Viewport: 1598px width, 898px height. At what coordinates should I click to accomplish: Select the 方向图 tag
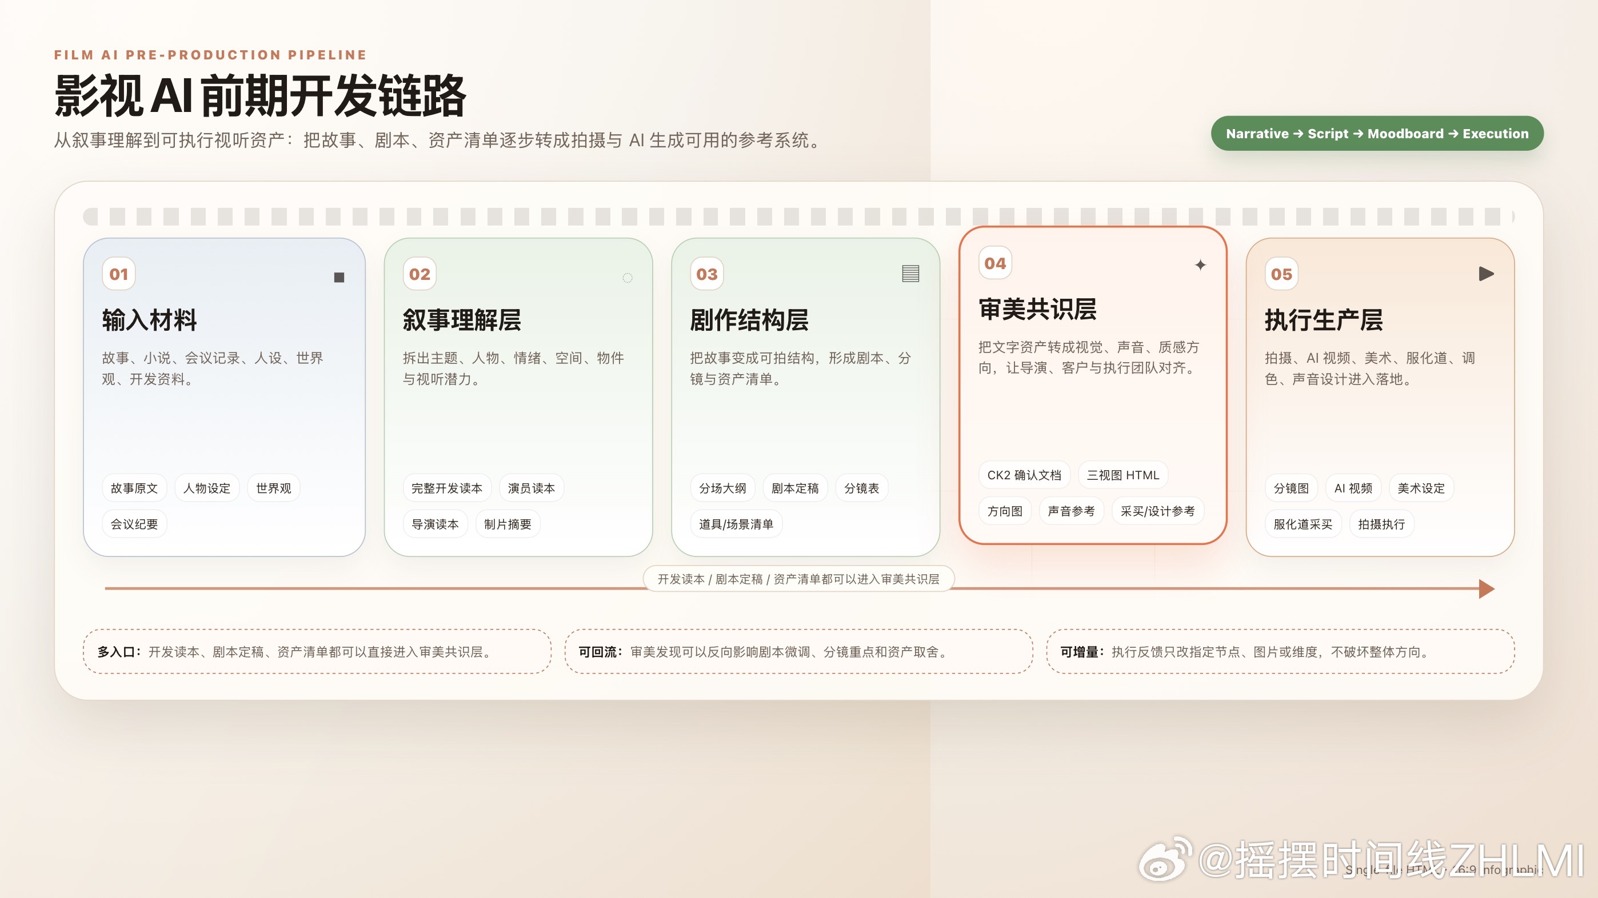(1005, 511)
